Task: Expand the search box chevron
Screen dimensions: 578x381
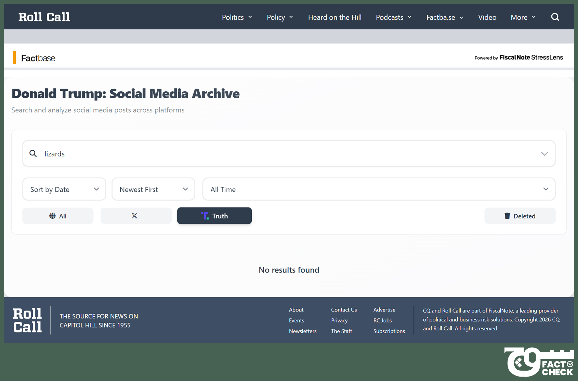Action: [x=544, y=154]
